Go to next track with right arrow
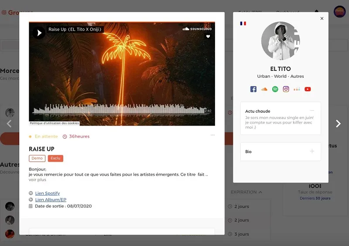349x246 pixels. tap(338, 124)
